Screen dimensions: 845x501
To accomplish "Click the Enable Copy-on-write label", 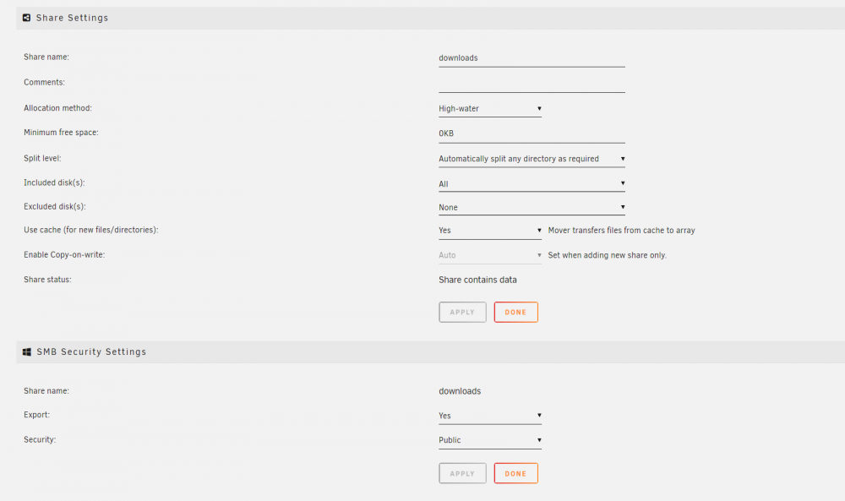I will pos(64,255).
